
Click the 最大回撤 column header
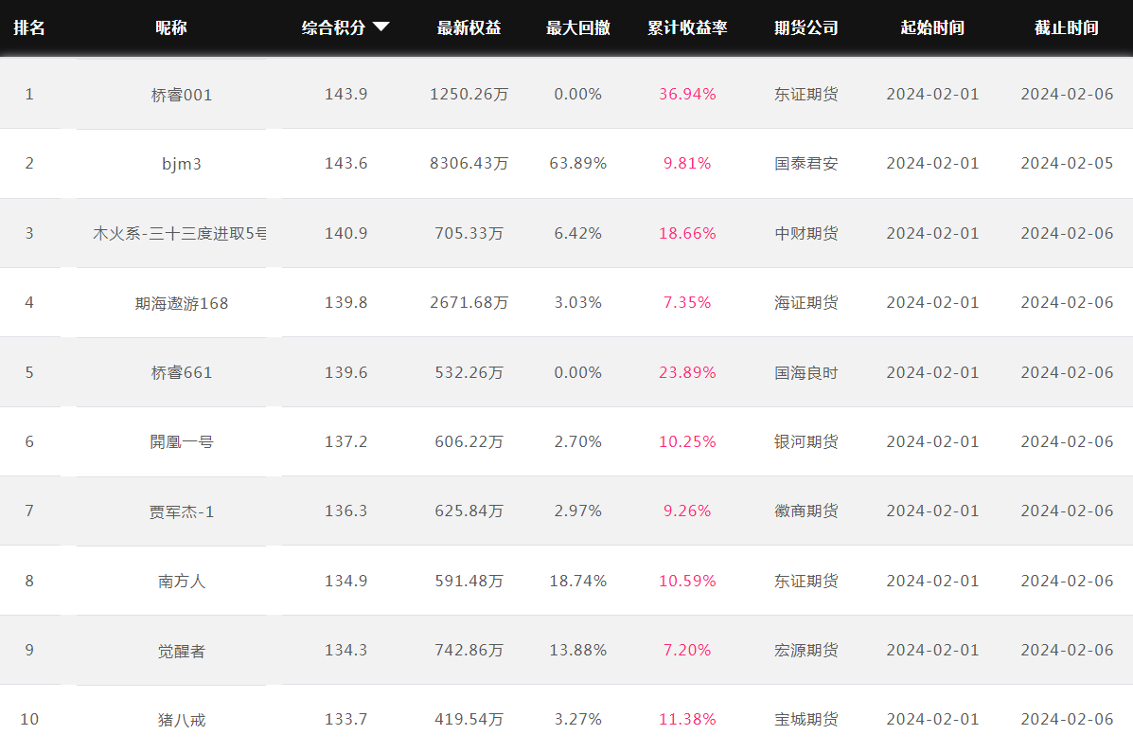click(x=578, y=27)
